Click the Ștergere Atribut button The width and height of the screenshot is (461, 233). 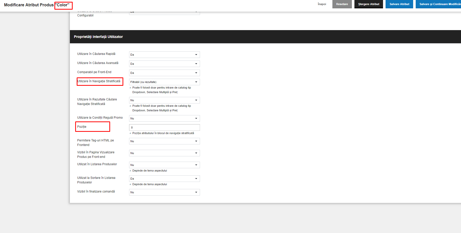pyautogui.click(x=369, y=4)
